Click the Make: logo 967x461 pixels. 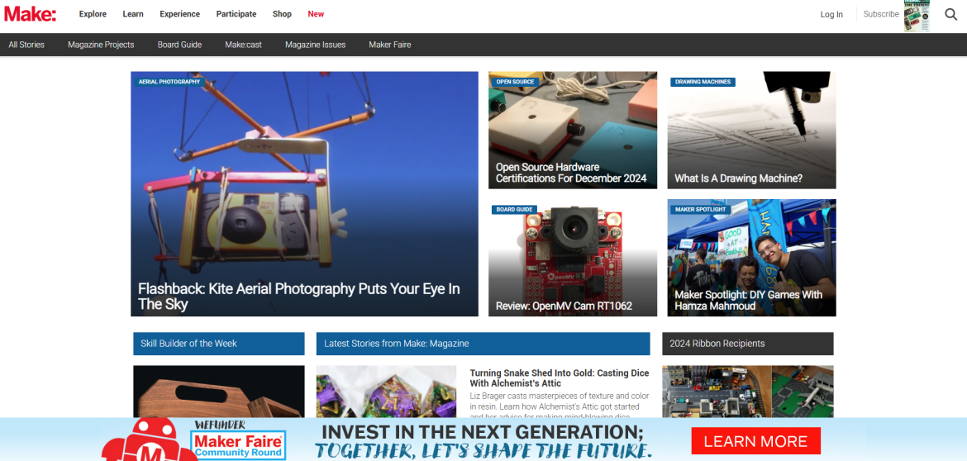(30, 13)
